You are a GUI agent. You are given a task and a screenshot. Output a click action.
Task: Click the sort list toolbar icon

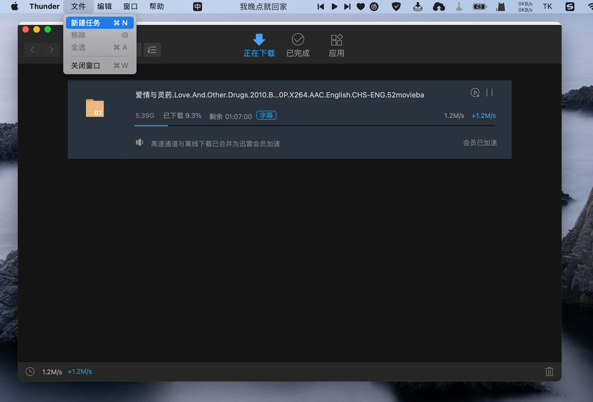(152, 50)
